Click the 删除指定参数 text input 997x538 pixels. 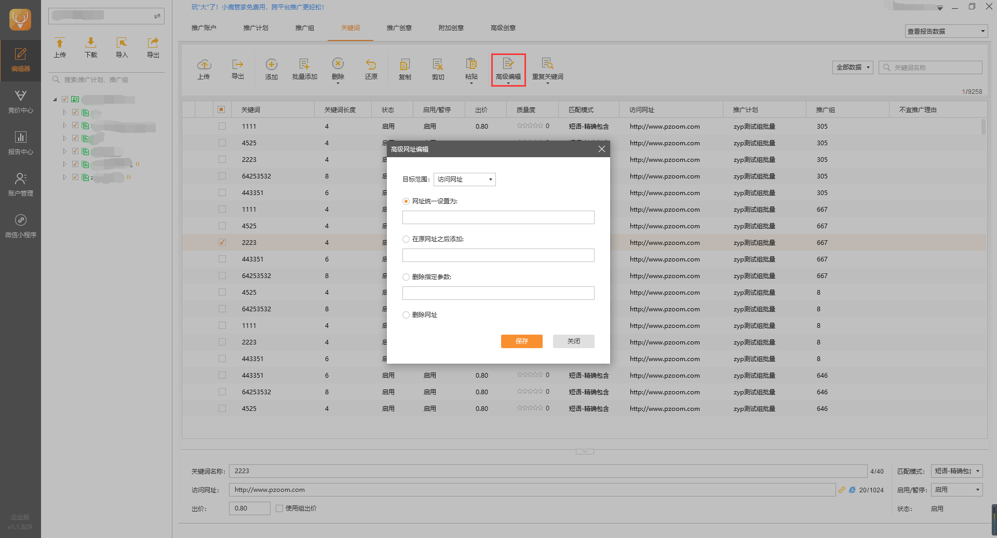click(498, 293)
